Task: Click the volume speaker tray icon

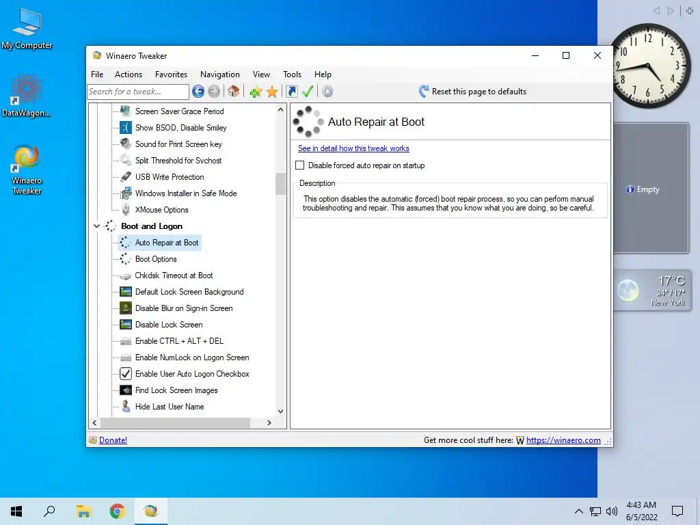Action: point(612,511)
